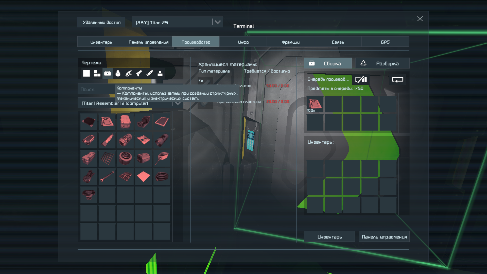Image resolution: width=487 pixels, height=274 pixels.
Task: Open the GPS tab
Action: pos(385,42)
